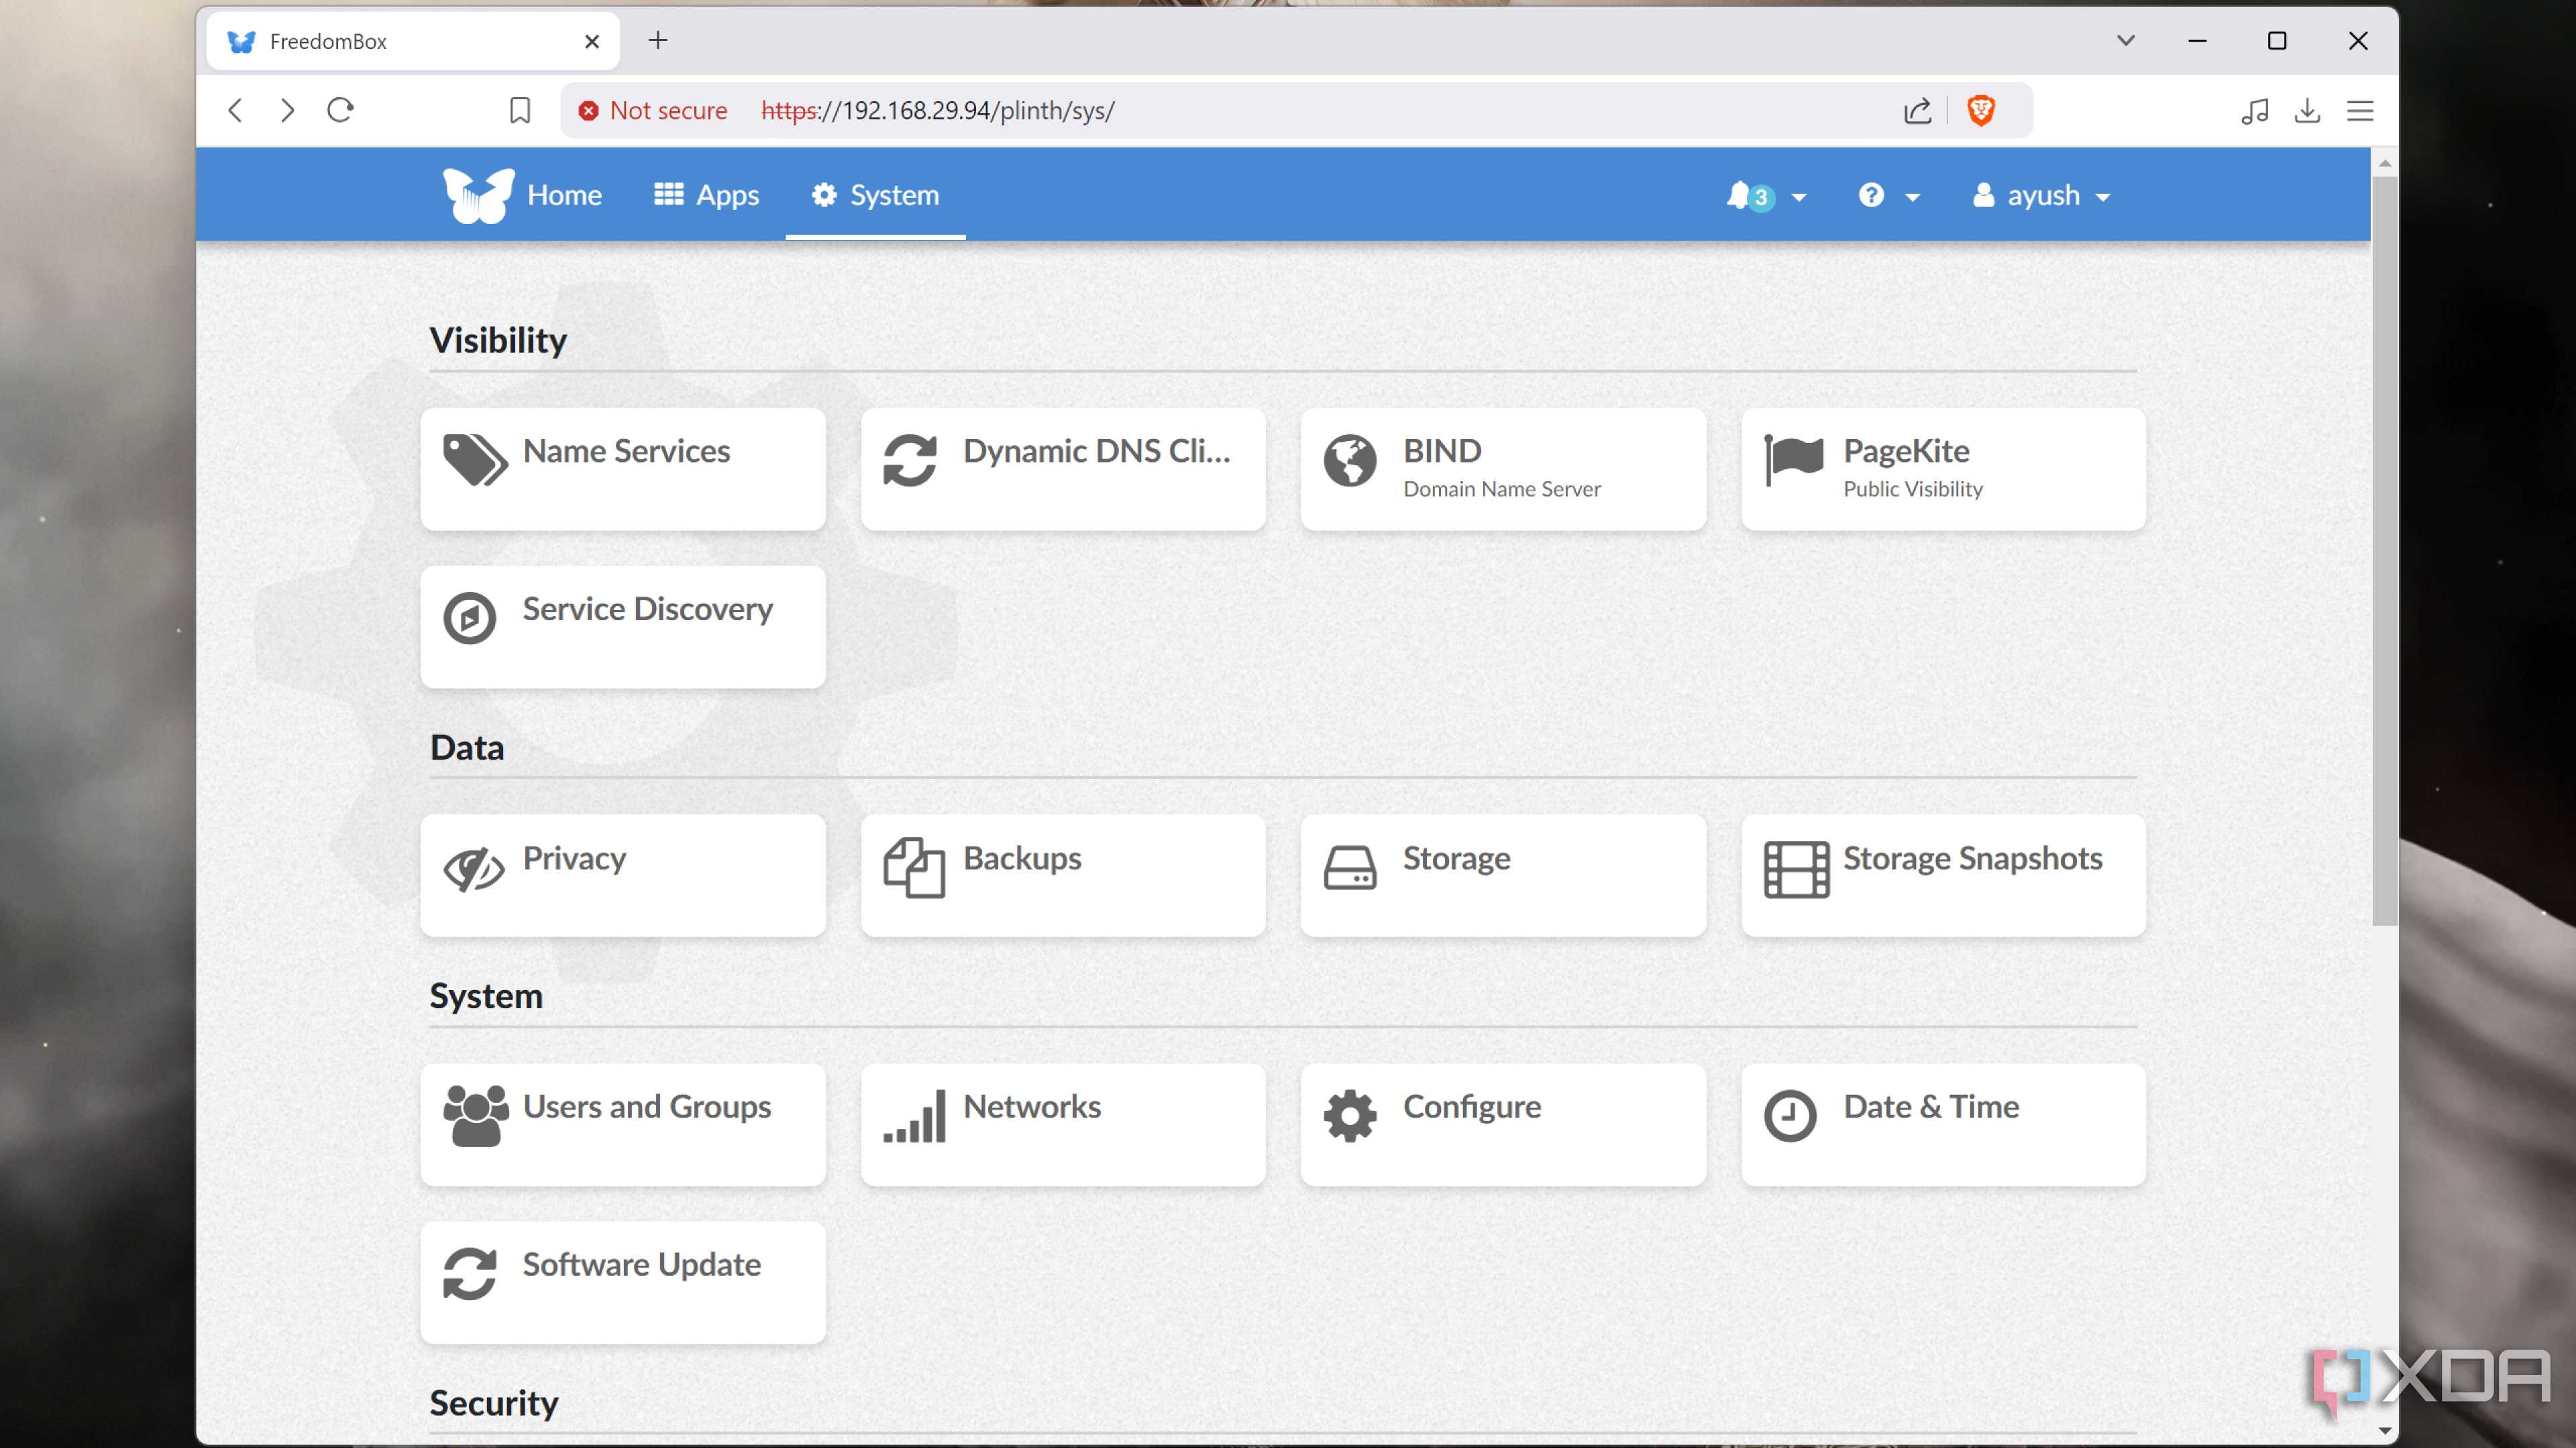The height and width of the screenshot is (1448, 2576).
Task: Open the media playlist music icon
Action: (x=2254, y=110)
